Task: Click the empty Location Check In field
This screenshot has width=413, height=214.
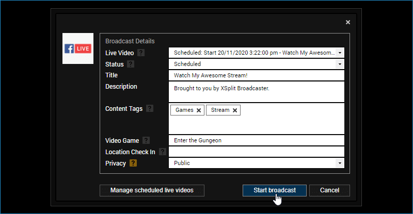Action: 256,152
